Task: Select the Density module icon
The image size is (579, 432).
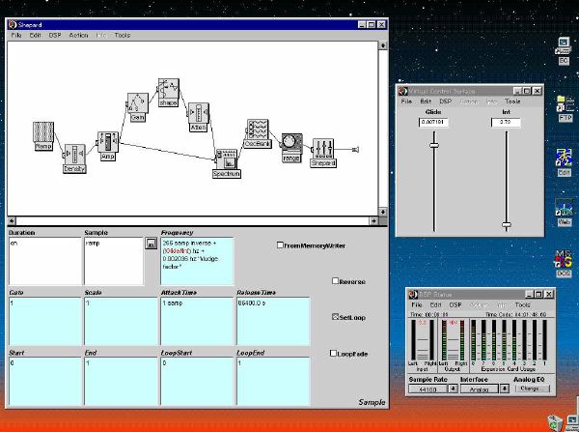Action: tap(75, 155)
